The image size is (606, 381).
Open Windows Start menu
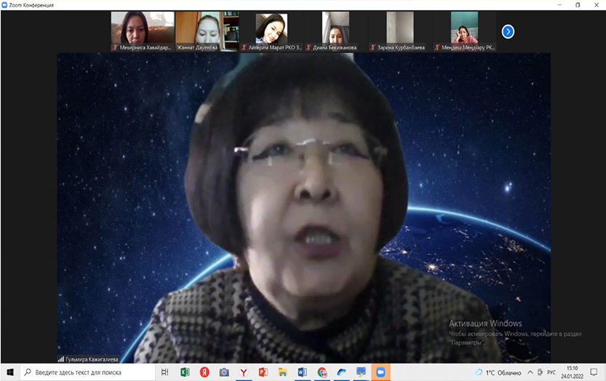tap(9, 372)
